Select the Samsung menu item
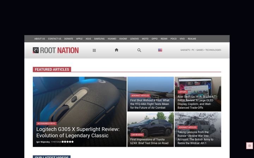Screen dimensions: 254x158 pos(99,39)
